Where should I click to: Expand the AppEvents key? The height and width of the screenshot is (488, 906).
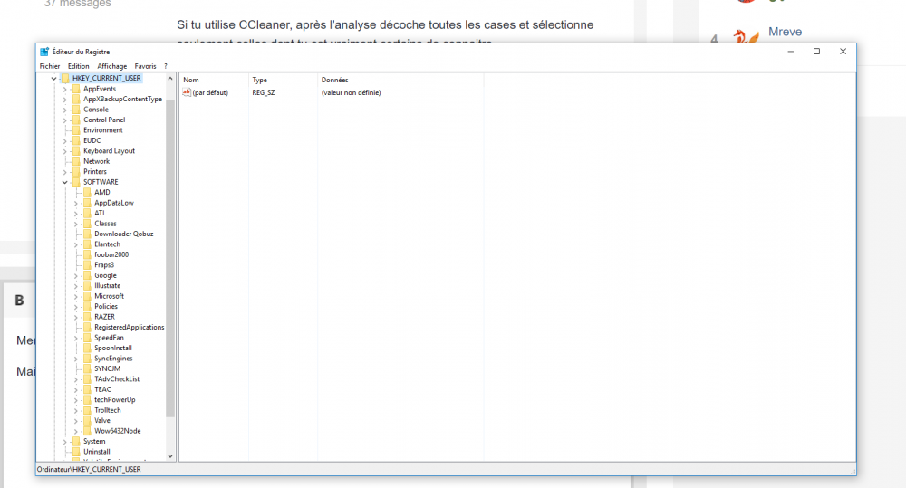click(x=65, y=89)
